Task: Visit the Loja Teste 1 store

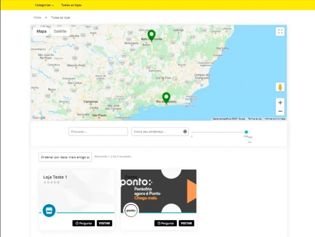Action: (104, 223)
